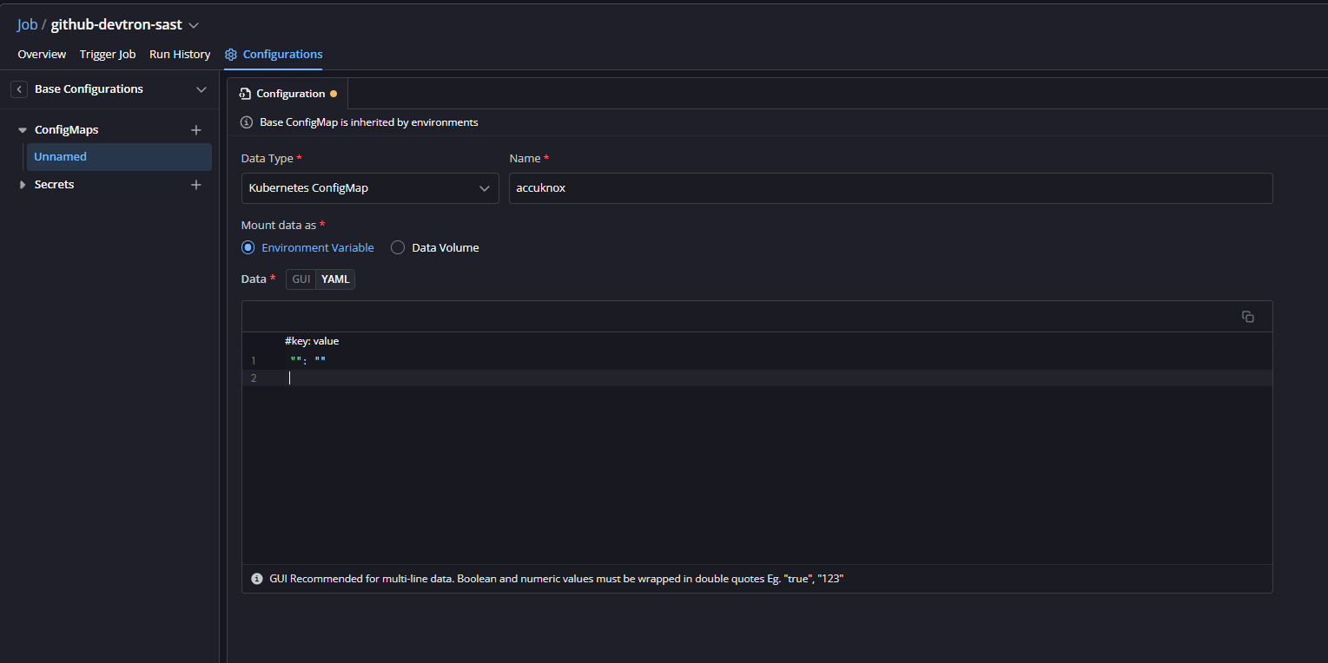1328x663 pixels.
Task: Click the copy icon in the YAML editor
Action: click(1247, 317)
